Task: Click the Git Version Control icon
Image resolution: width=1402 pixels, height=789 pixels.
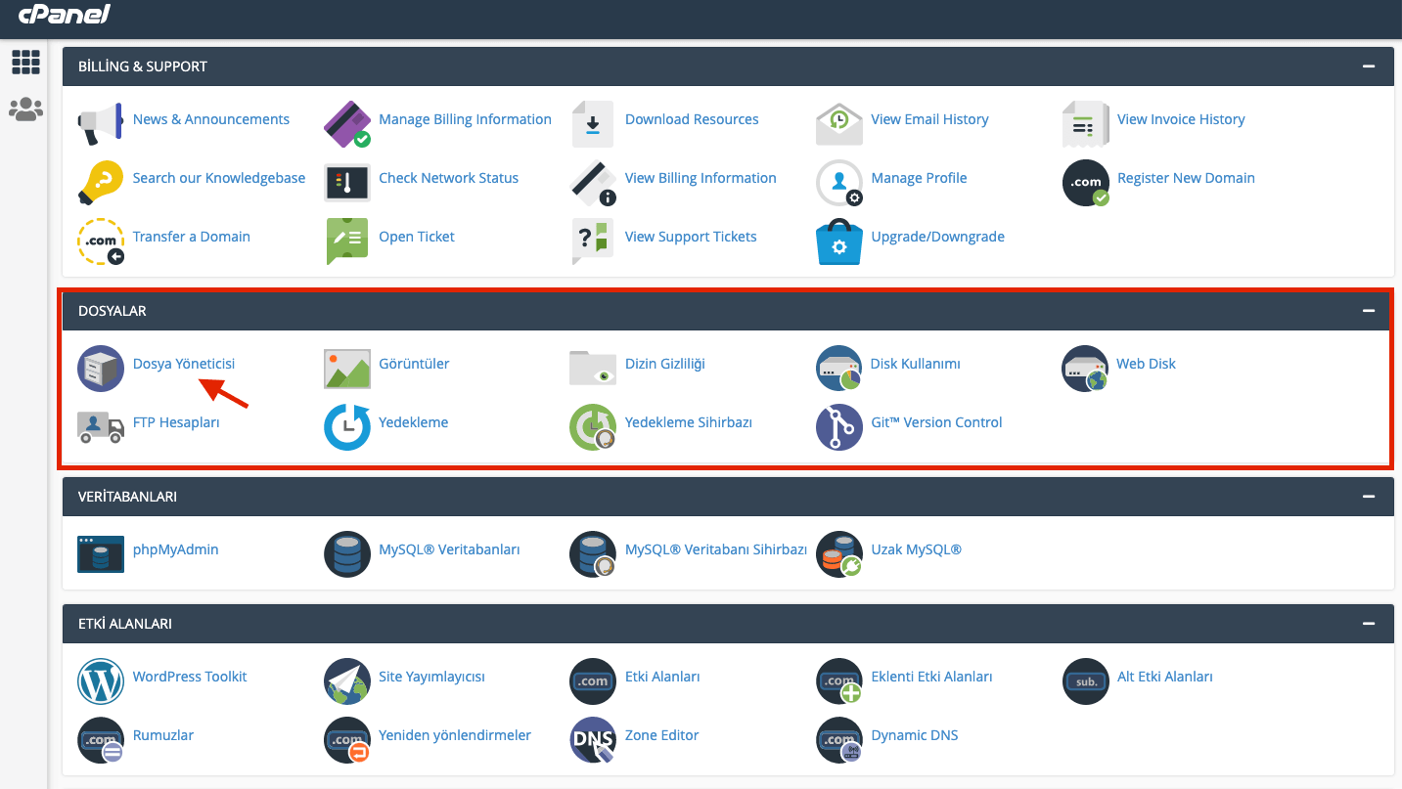Action: (x=839, y=427)
